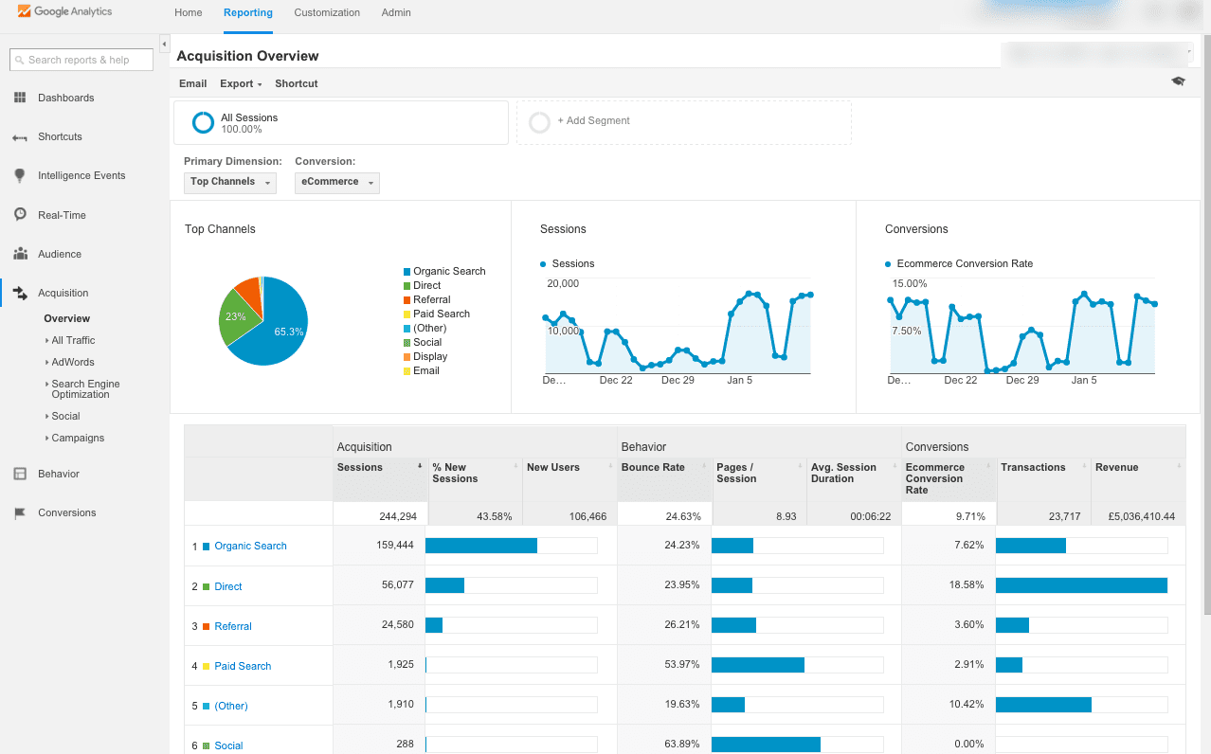Sort by Bounce Rate column header
This screenshot has width=1211, height=754.
pos(664,478)
